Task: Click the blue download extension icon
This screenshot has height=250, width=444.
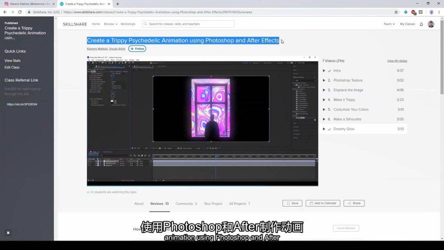Action: click(x=405, y=12)
